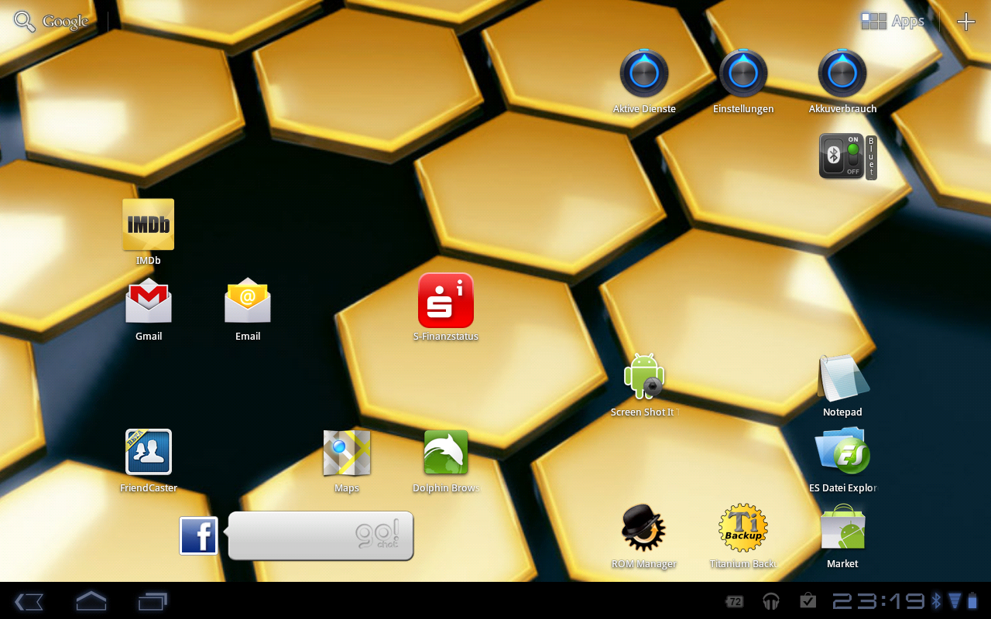The height and width of the screenshot is (619, 991).
Task: Open the Android Market app
Action: (x=842, y=528)
